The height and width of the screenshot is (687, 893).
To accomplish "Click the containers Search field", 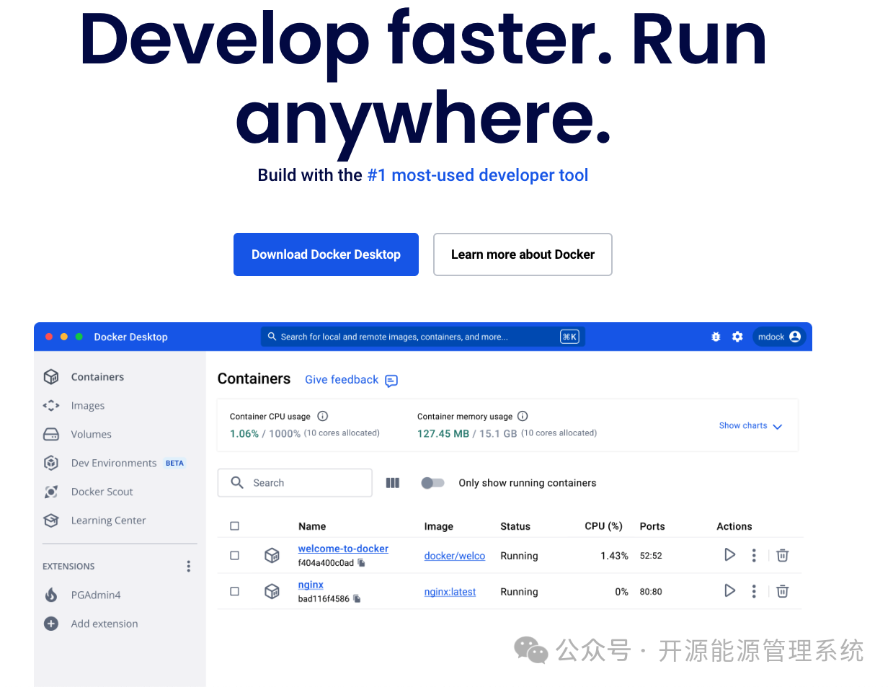I will click(295, 483).
